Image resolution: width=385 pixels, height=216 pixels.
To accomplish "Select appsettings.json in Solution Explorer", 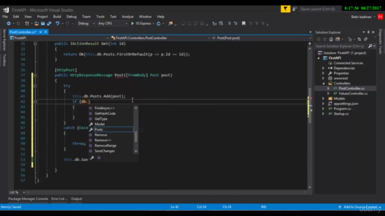I will point(346,104).
